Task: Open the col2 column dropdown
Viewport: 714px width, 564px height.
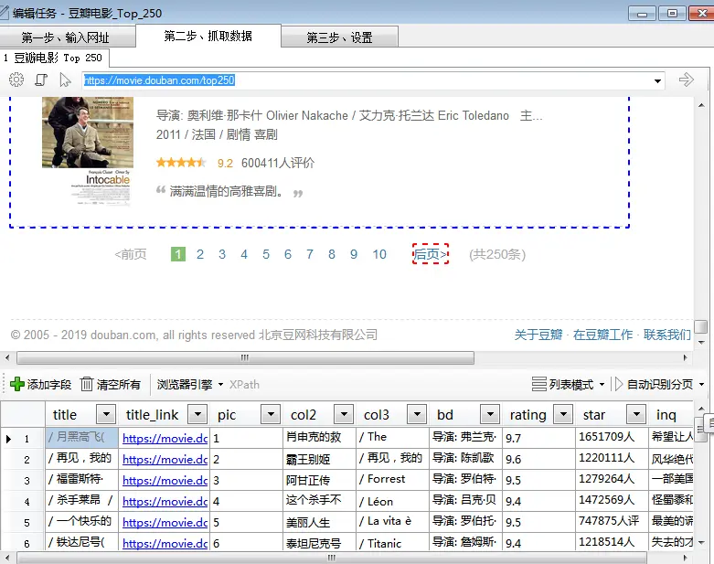Action: [x=344, y=414]
